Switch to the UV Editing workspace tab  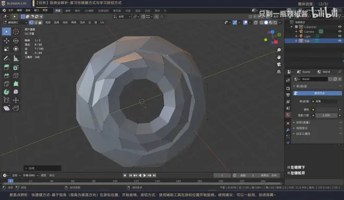click(89, 10)
